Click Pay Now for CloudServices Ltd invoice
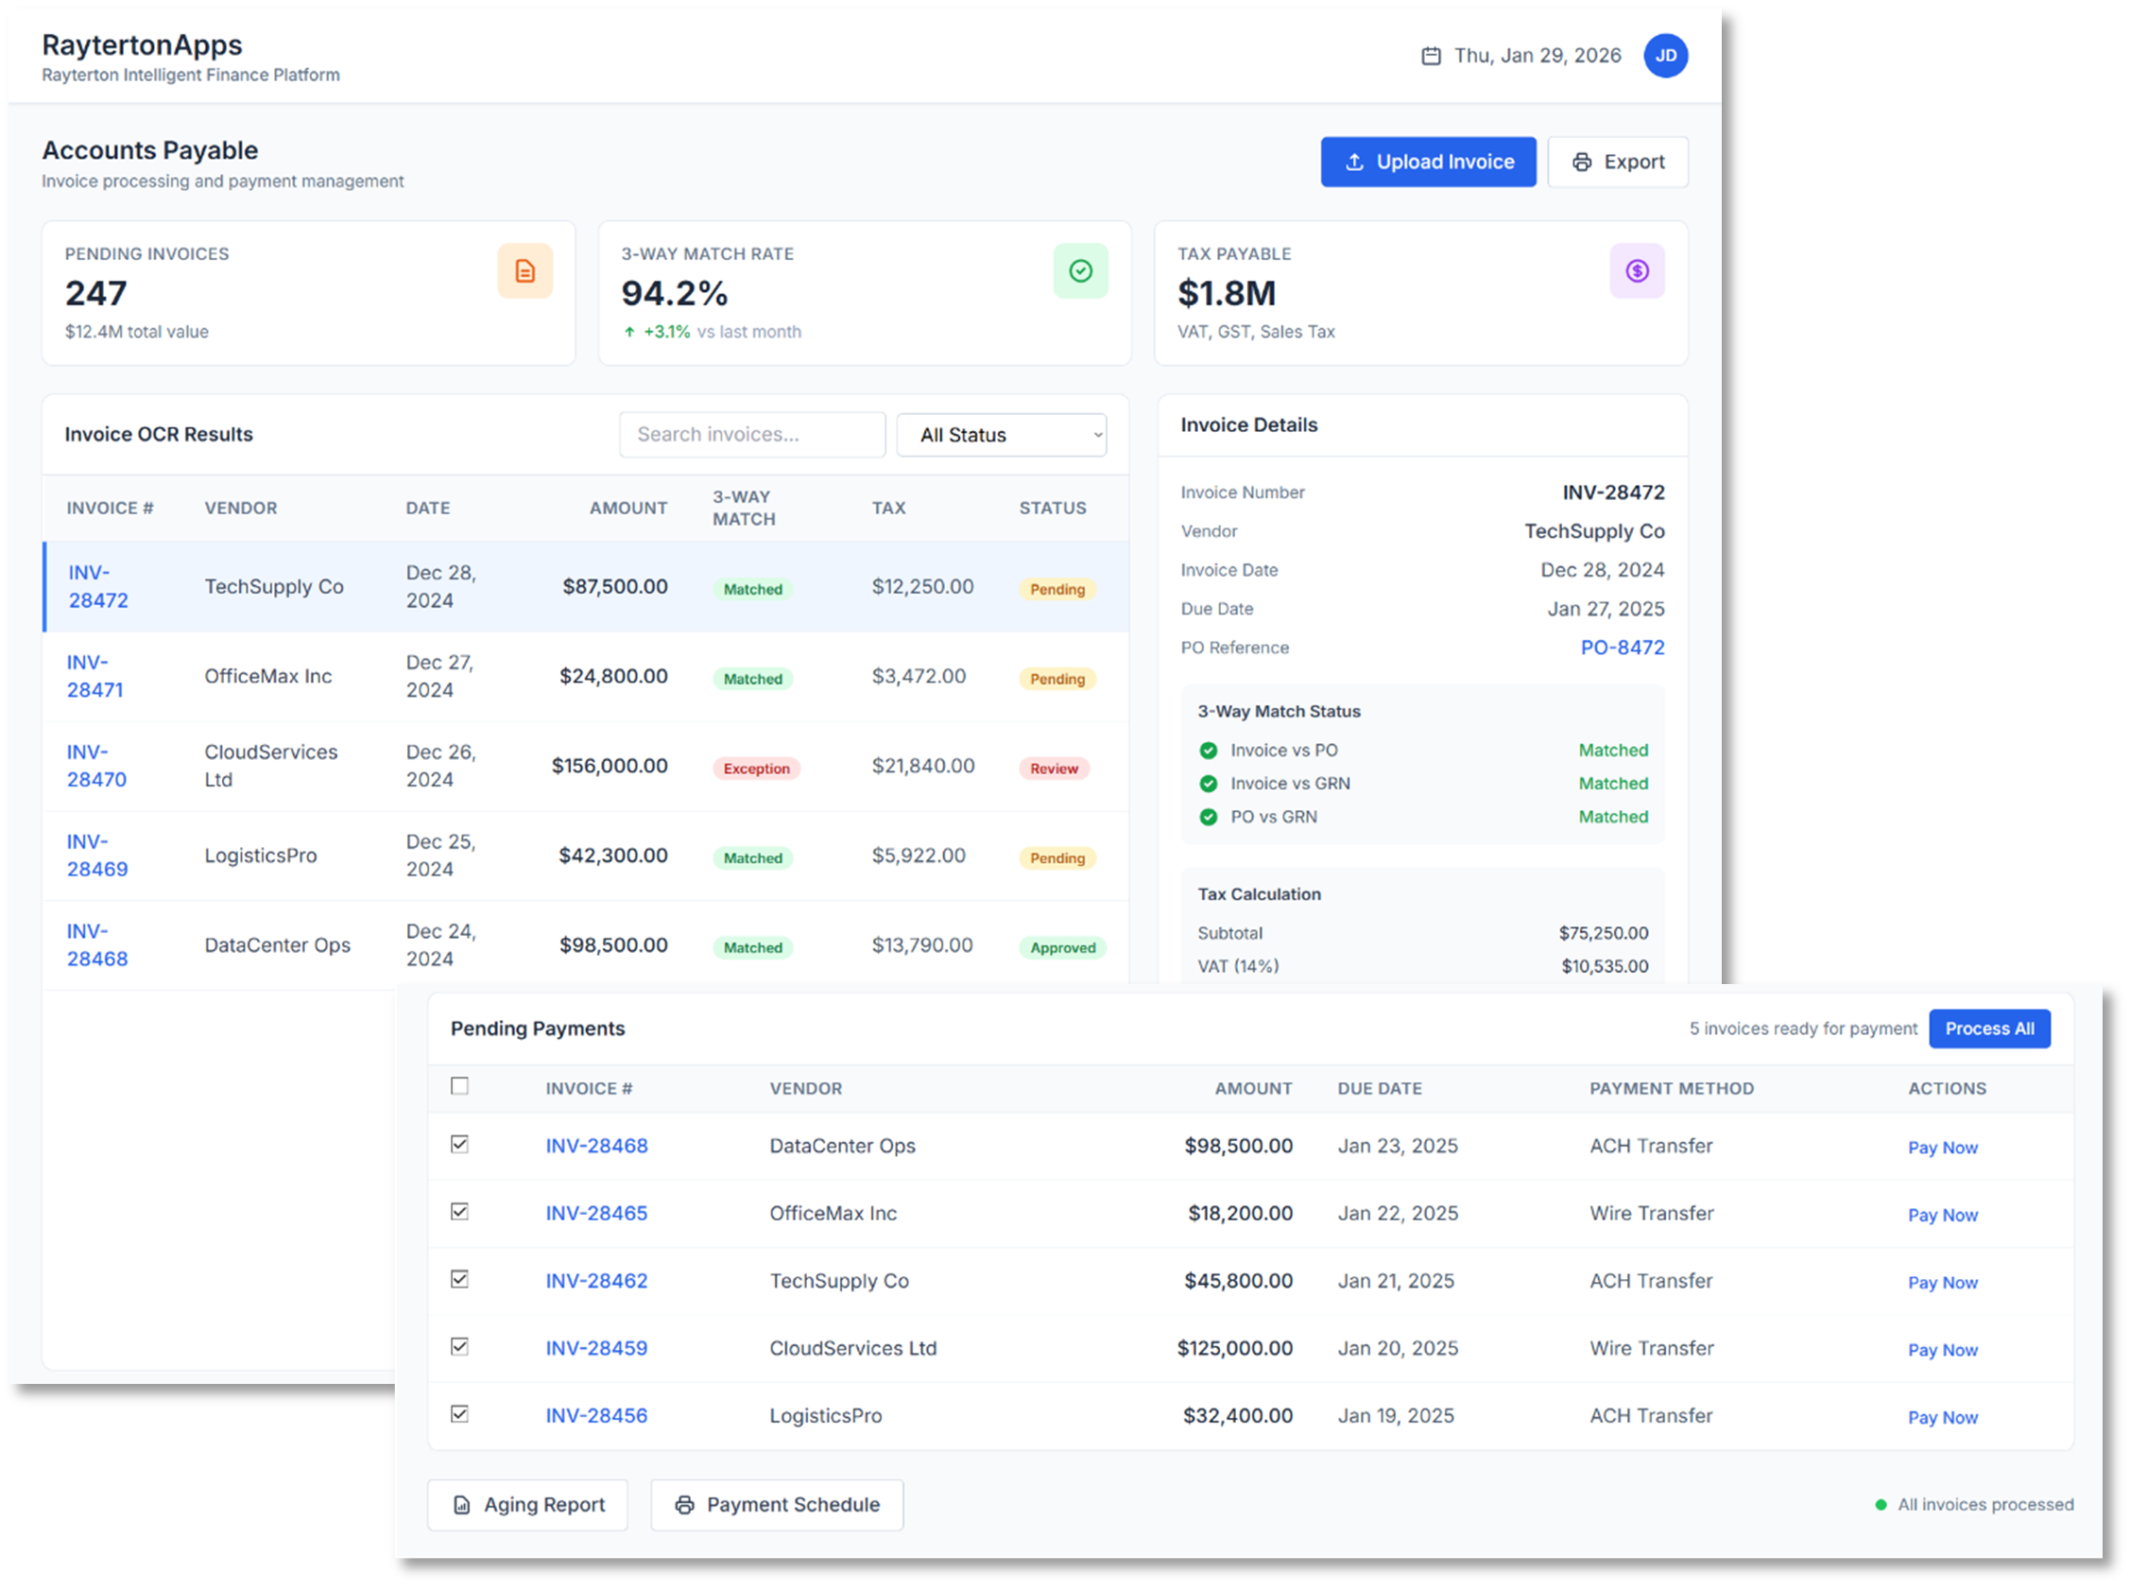 tap(1942, 1349)
